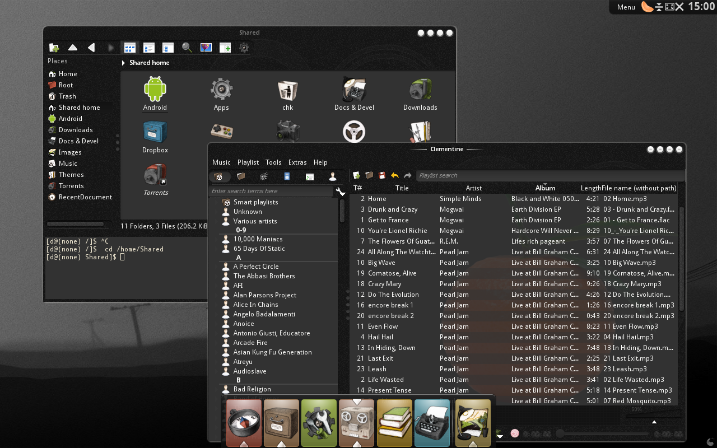
Task: Switch file manager to icon view
Action: point(130,48)
